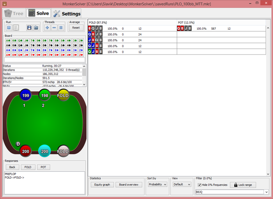Open the Settings tab
The image size is (273, 199).
point(67,13)
